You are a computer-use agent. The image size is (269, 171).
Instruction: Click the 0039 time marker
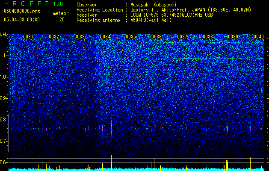[x=234, y=37]
